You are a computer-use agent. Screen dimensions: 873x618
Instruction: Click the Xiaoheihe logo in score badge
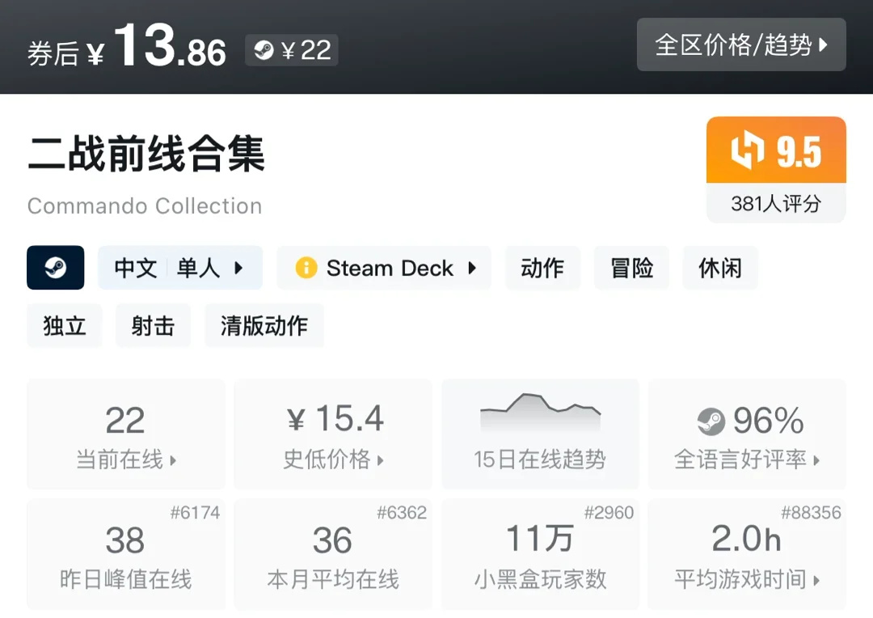(x=748, y=151)
